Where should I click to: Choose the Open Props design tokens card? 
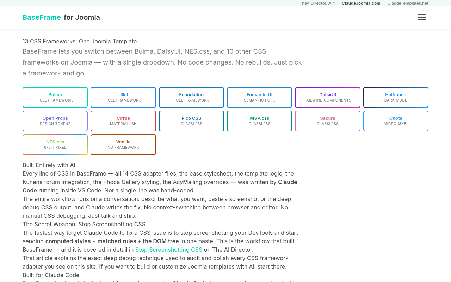[55, 121]
